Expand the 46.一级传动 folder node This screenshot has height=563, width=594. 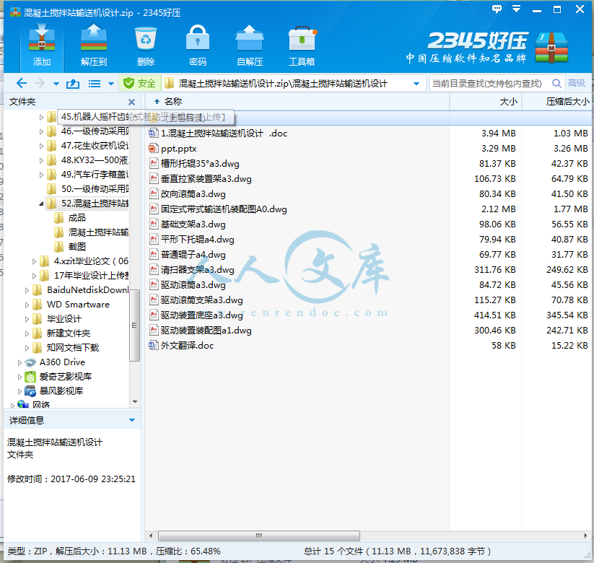click(x=41, y=131)
